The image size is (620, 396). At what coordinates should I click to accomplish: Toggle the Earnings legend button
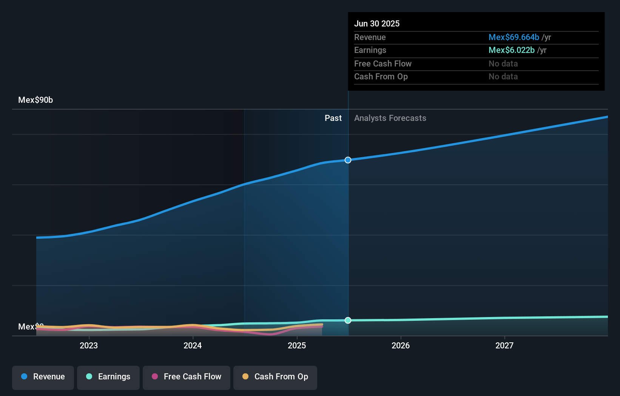(108, 377)
